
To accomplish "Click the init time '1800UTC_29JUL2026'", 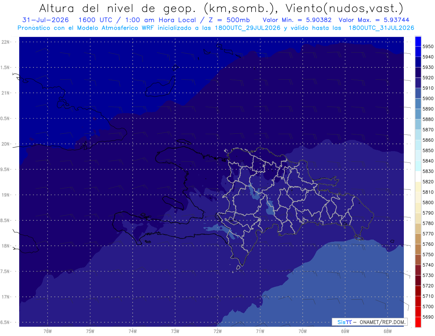I will 248,28.
